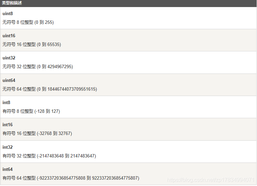Click the empty area of int32 row
Screen dimensions: 257x186
pos(175,151)
